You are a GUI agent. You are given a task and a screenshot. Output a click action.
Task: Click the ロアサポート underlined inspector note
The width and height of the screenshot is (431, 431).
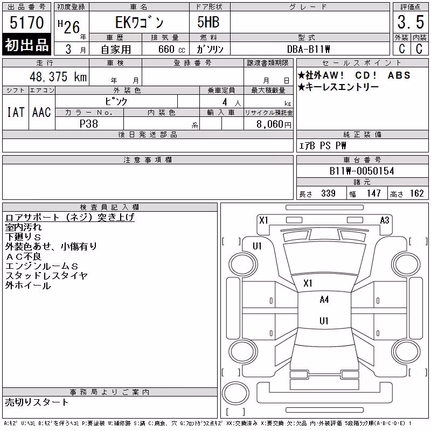point(70,218)
